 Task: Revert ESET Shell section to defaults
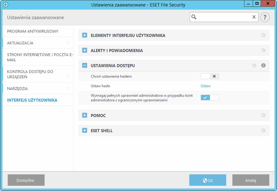click(x=263, y=131)
